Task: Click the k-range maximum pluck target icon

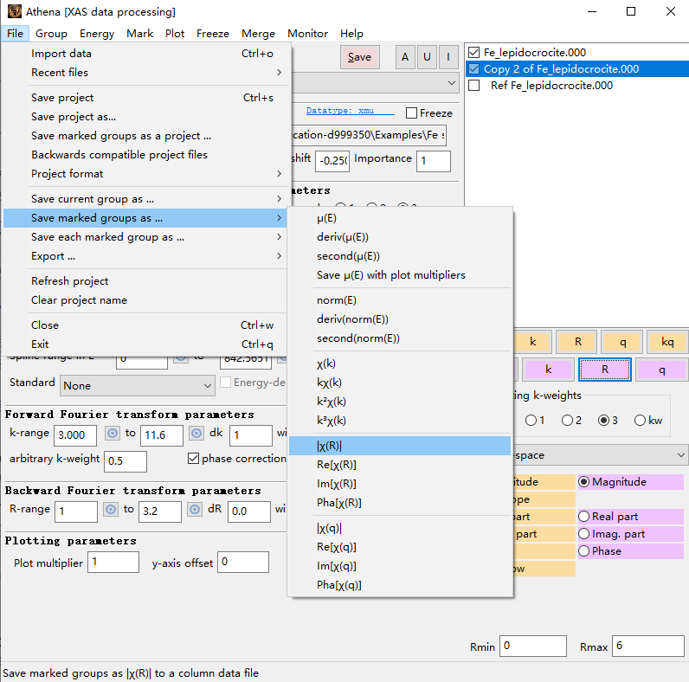Action: (196, 434)
